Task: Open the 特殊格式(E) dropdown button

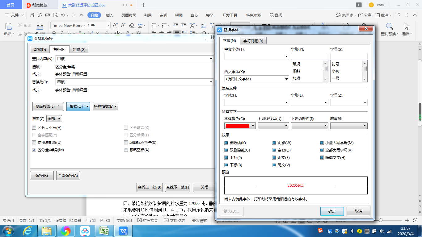Action: point(105,106)
